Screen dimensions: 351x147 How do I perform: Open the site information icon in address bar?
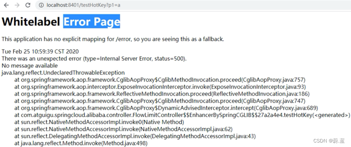click(41, 5)
